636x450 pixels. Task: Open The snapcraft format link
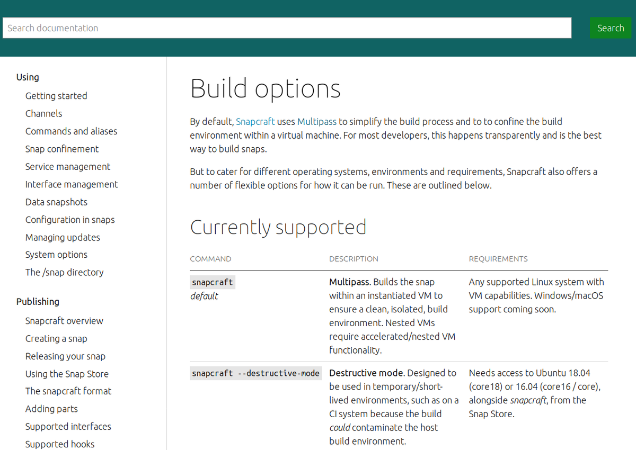click(x=68, y=391)
